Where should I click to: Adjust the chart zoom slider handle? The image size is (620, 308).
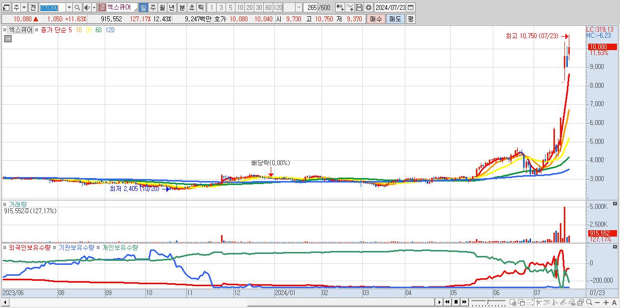point(488,302)
